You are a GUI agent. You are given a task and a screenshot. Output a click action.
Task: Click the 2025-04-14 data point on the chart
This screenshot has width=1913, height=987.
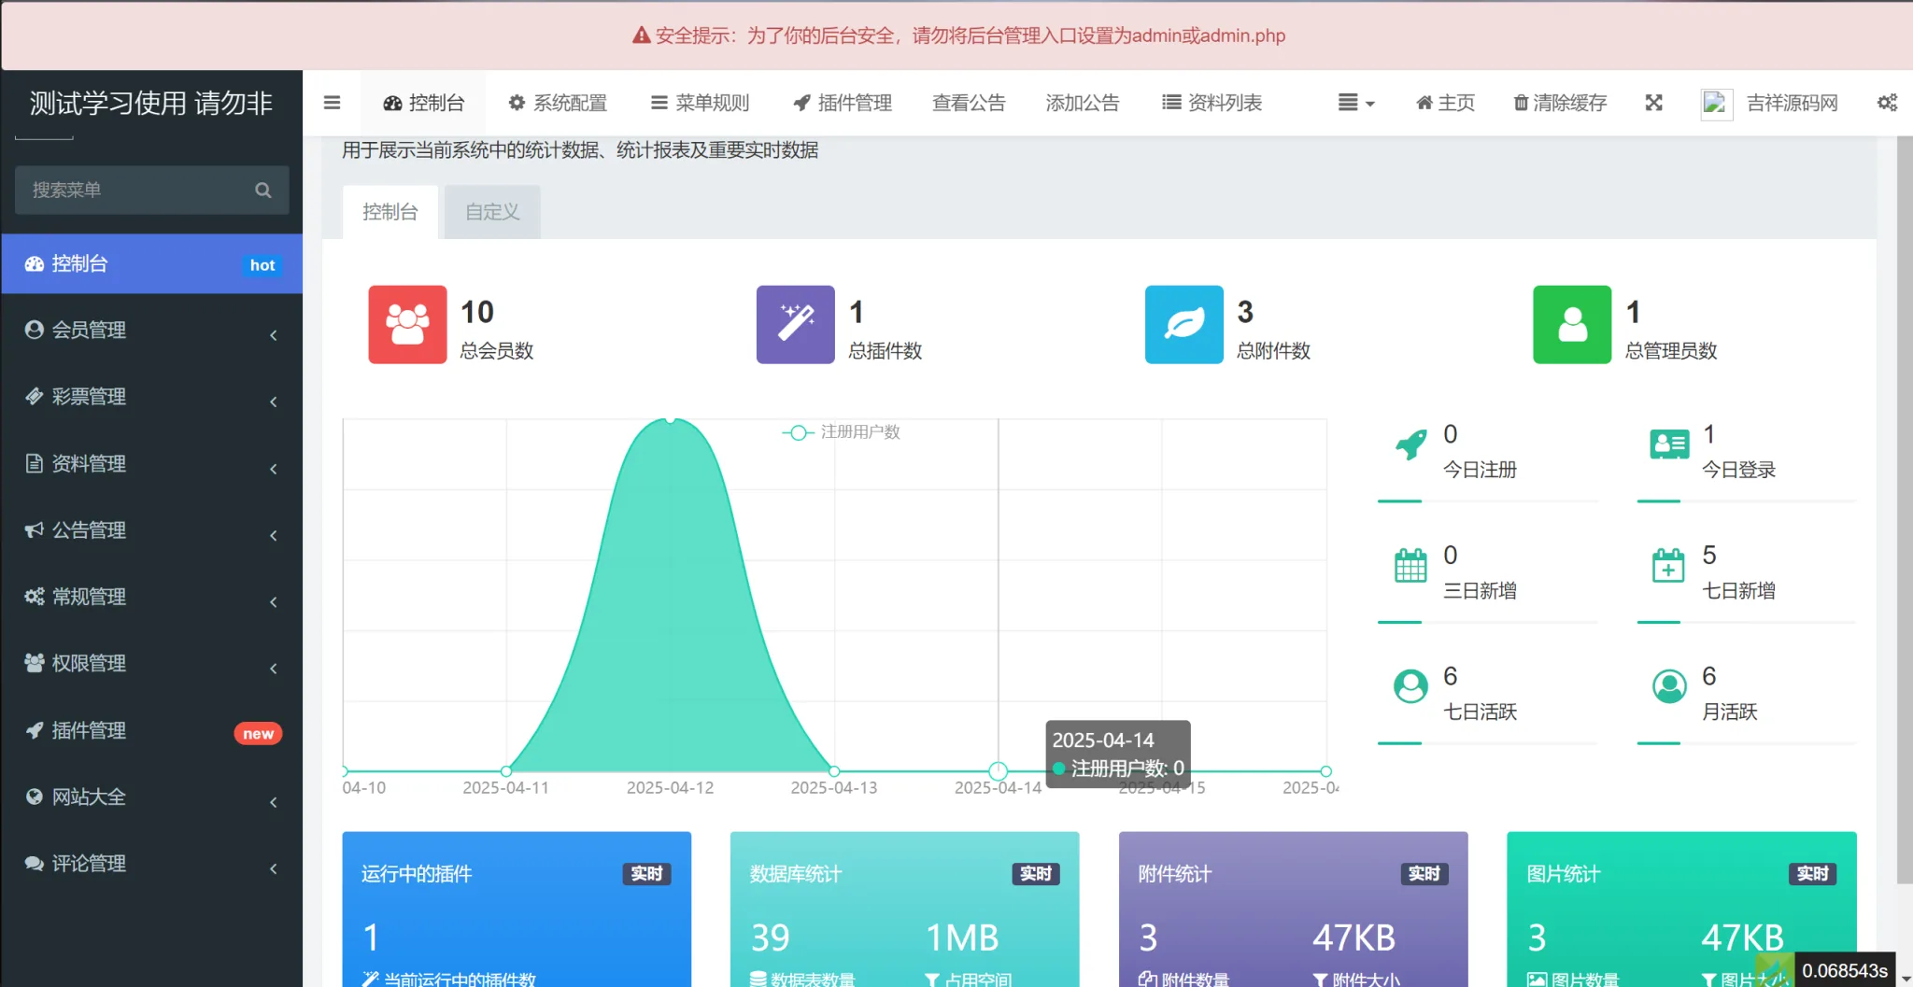pos(998,770)
